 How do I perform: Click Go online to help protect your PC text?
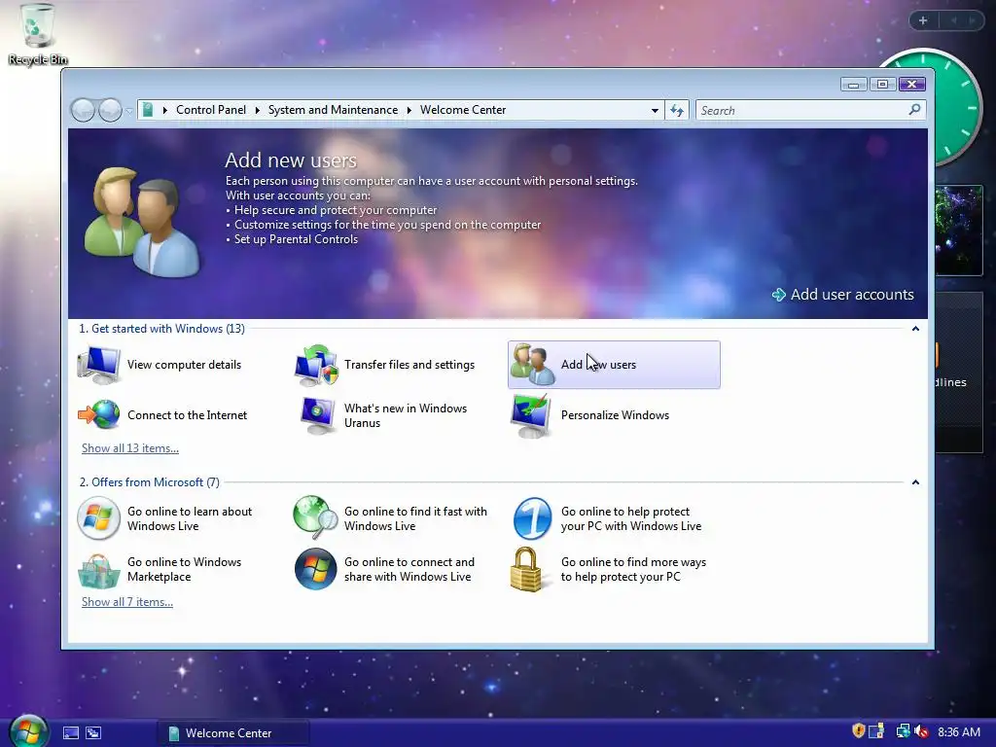pyautogui.click(x=630, y=518)
